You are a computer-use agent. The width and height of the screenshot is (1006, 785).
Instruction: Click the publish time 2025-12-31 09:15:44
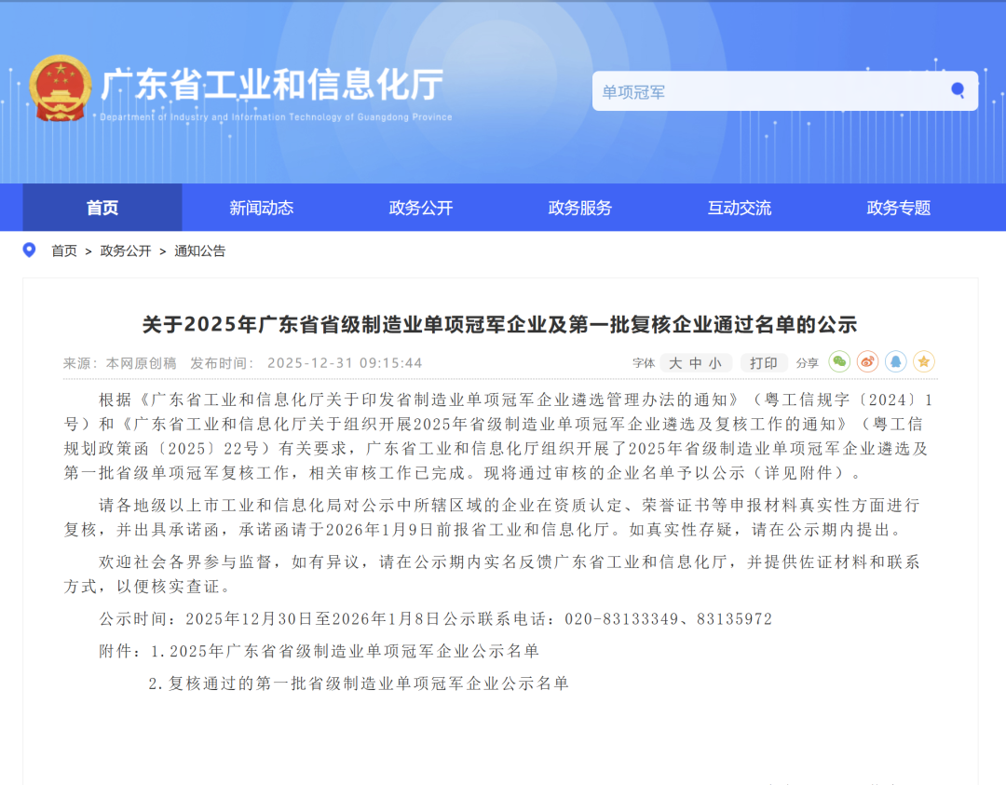coord(345,363)
